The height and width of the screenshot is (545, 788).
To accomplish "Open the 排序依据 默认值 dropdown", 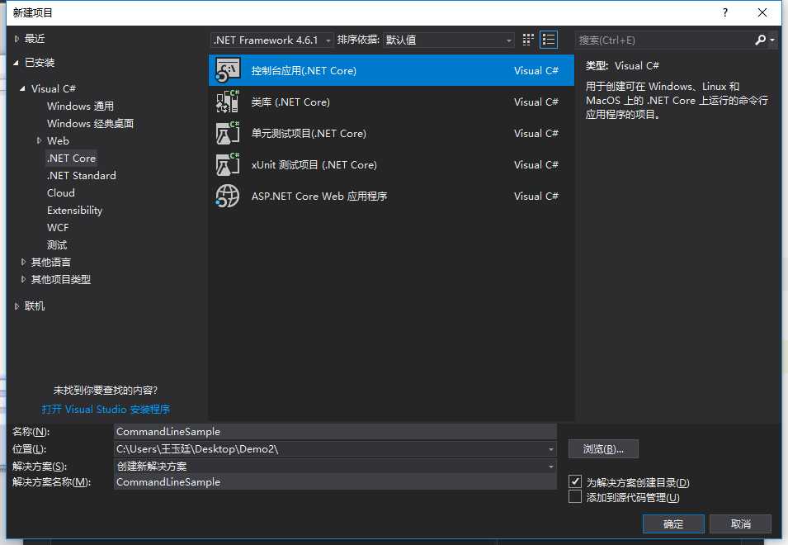I will pyautogui.click(x=448, y=40).
